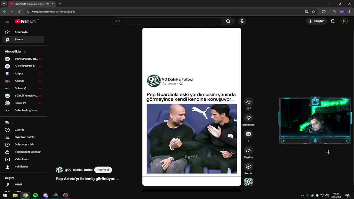354x199 pixels.
Task: Open Adanalı channel
Action: pos(23,81)
